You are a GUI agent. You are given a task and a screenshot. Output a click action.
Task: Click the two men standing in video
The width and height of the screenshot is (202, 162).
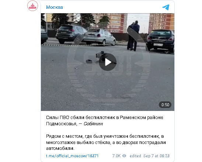(133, 36)
